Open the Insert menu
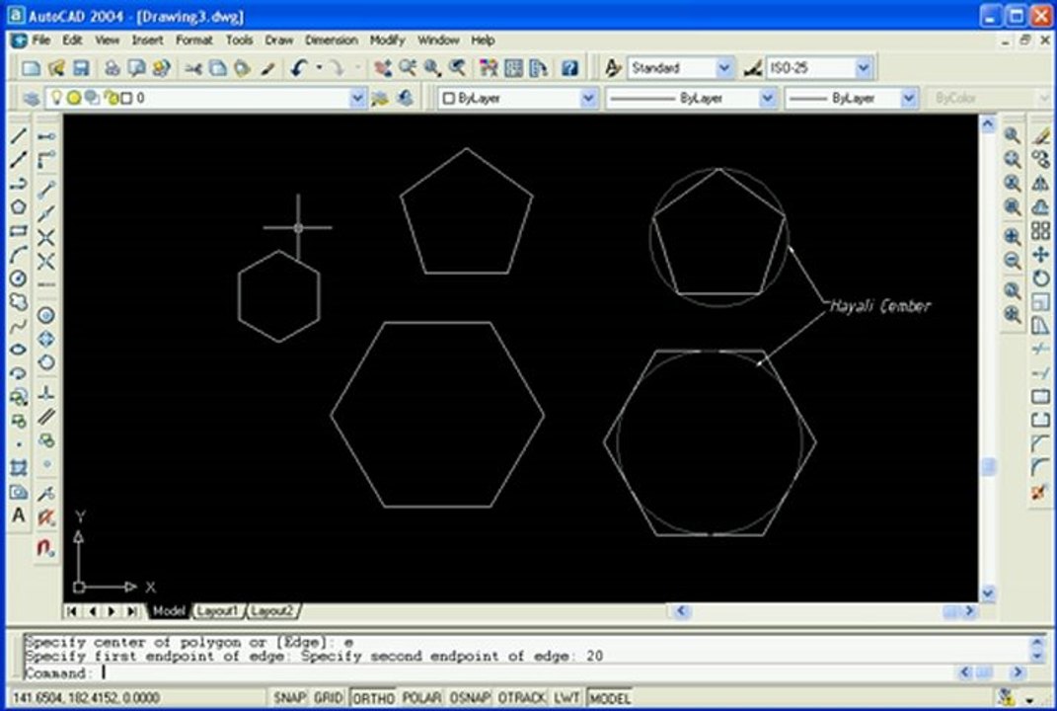Screen dimensions: 1057x711 click(148, 40)
